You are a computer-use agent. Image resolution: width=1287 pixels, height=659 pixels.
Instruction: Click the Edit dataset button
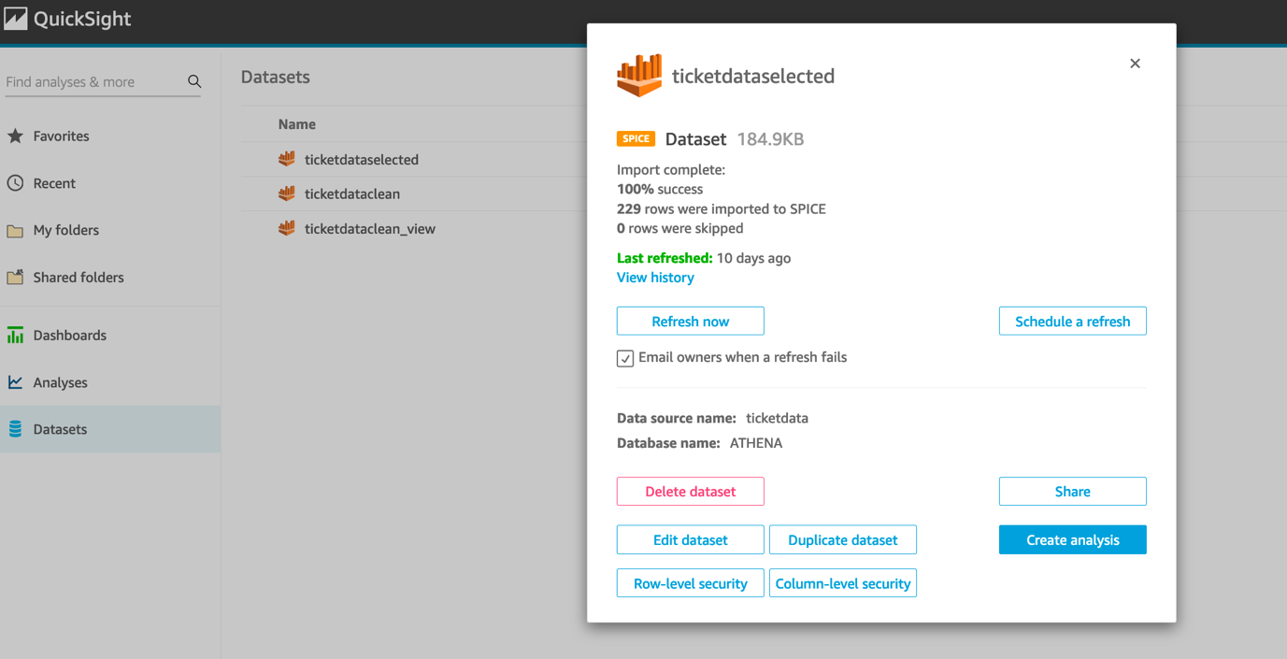[x=690, y=539]
